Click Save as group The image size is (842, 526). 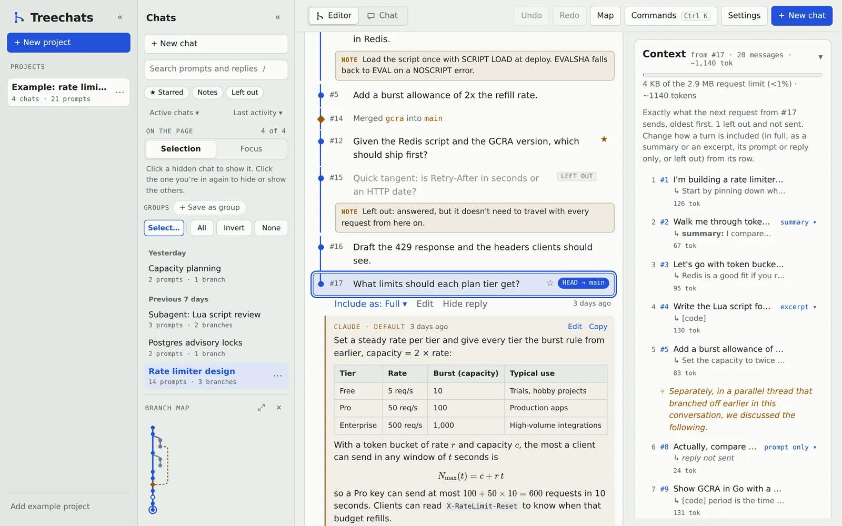[209, 208]
